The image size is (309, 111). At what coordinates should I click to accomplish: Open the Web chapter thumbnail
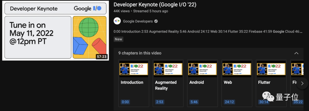(x=237, y=69)
